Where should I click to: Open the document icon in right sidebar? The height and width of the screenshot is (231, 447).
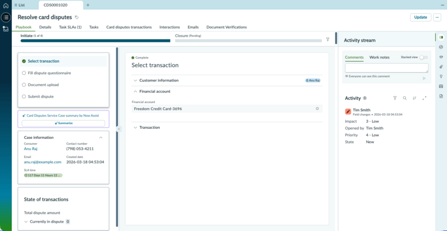pyautogui.click(x=441, y=97)
